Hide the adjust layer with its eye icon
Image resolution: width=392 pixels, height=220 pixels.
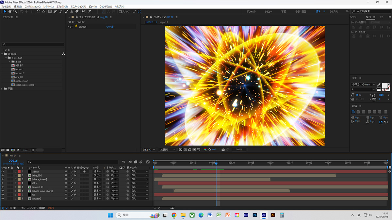click(x=3, y=172)
